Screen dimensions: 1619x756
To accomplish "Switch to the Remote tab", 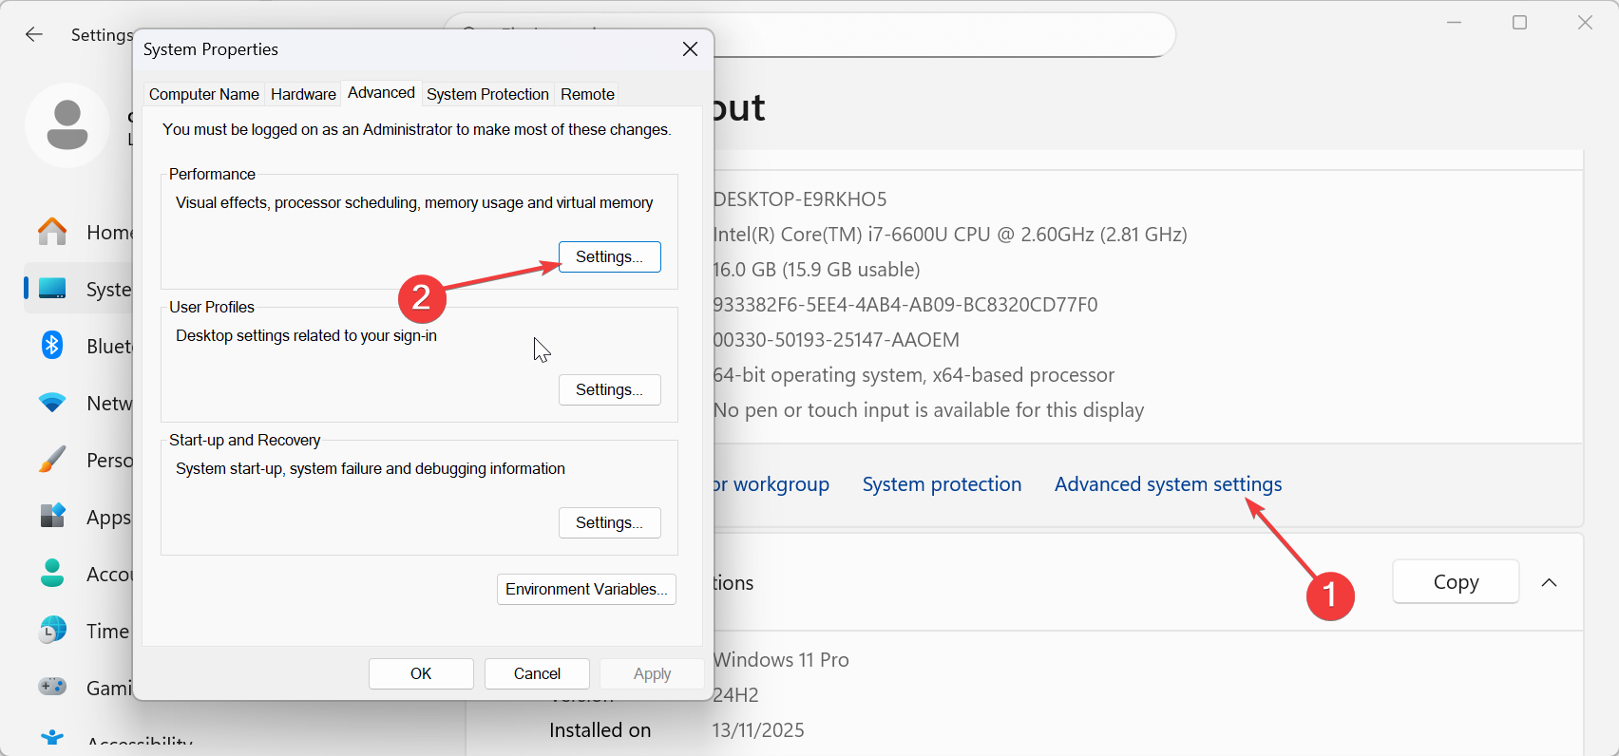I will tap(587, 94).
